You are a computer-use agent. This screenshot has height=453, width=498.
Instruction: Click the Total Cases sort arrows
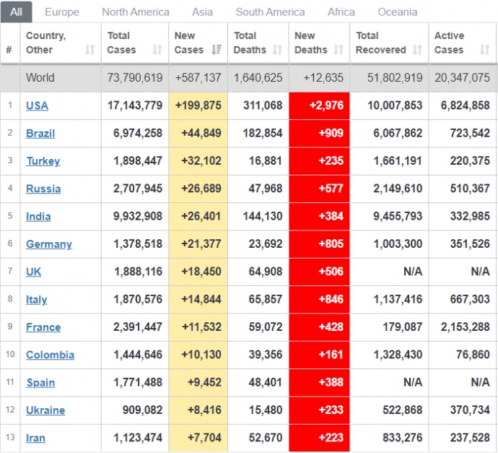[157, 50]
